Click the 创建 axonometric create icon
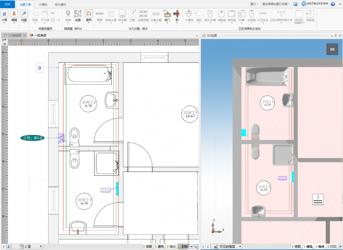 tap(78, 14)
